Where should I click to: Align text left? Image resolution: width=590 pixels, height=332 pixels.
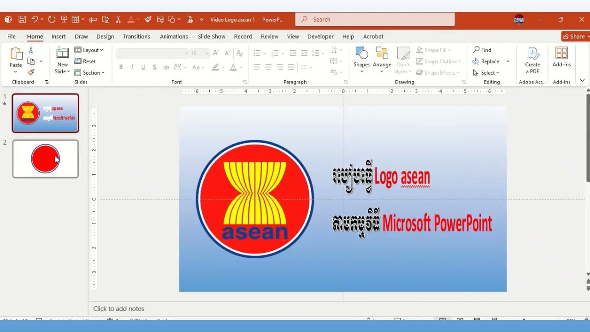(x=257, y=67)
